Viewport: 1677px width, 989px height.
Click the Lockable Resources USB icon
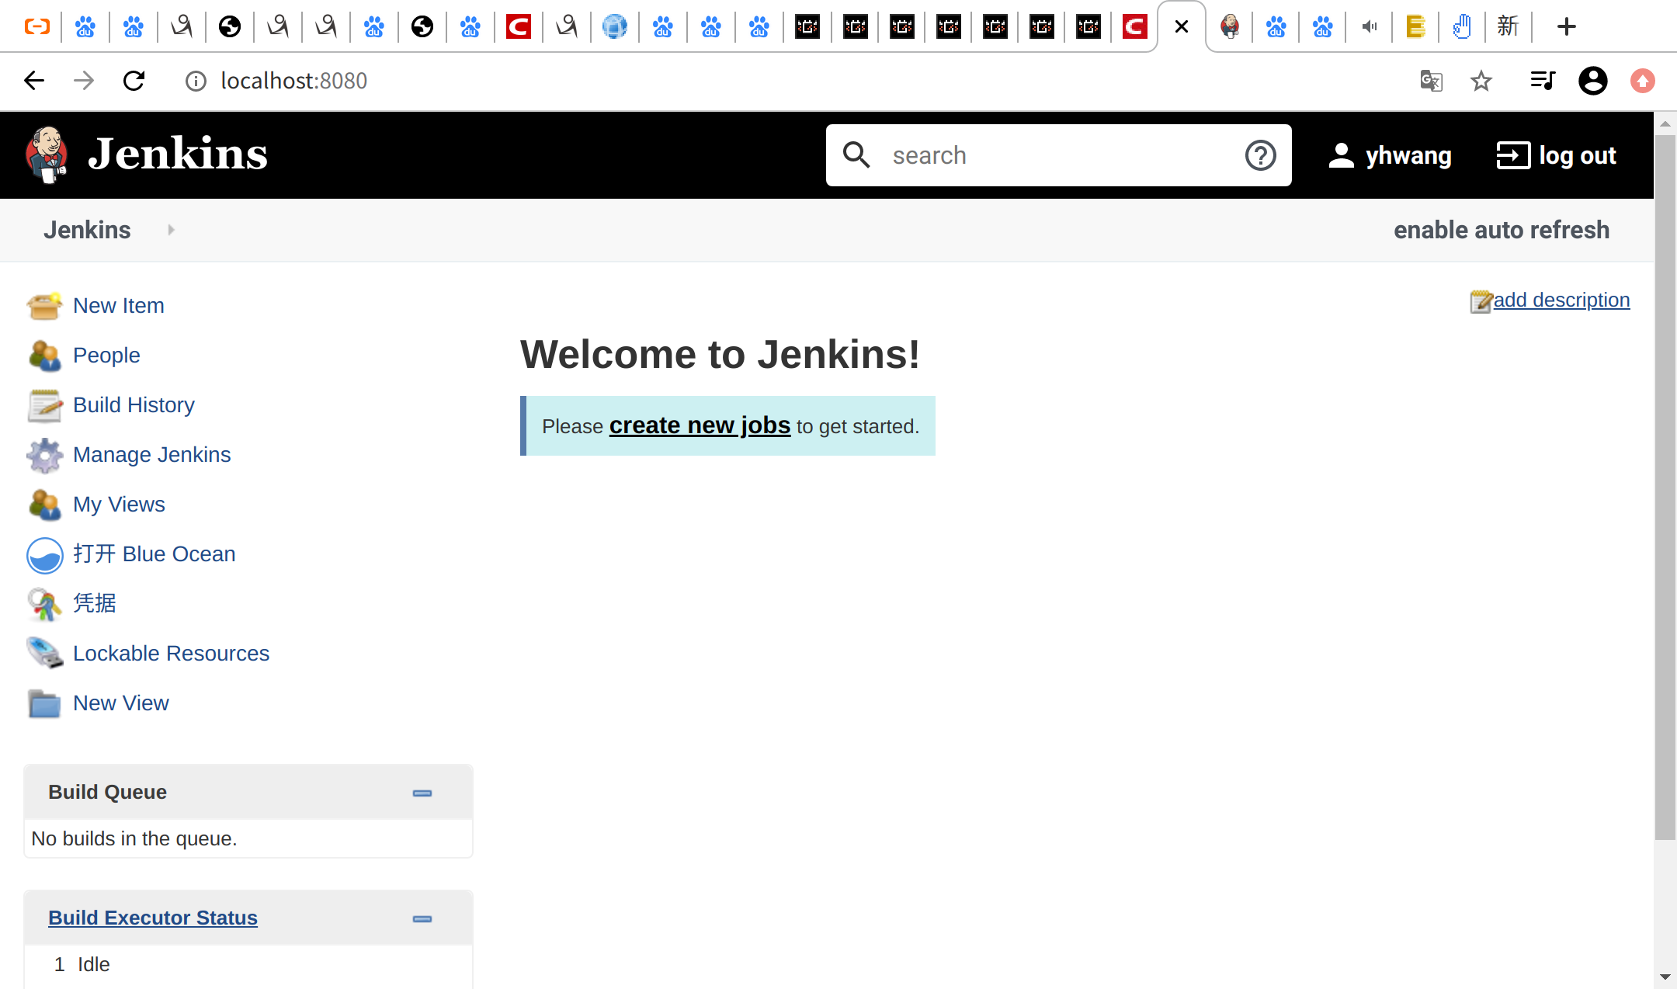[44, 654]
